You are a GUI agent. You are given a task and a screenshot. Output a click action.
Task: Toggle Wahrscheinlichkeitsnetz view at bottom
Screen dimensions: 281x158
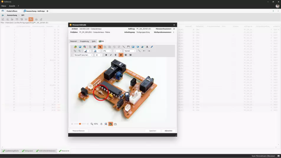click(x=46, y=151)
